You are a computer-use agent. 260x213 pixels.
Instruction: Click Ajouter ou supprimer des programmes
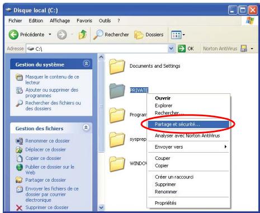52,93
